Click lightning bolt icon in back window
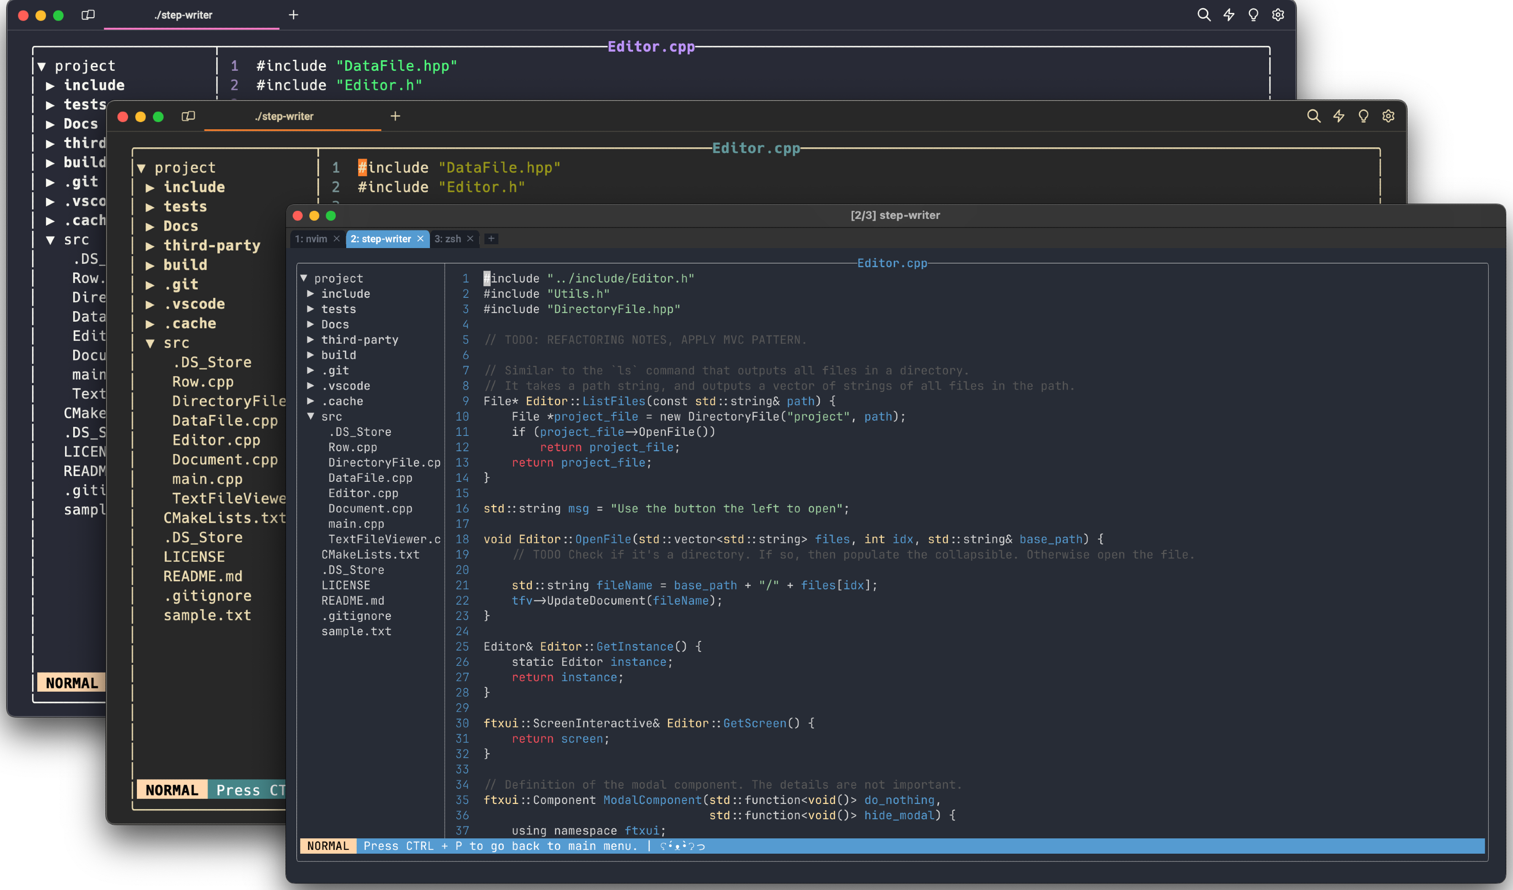This screenshot has height=890, width=1513. tap(1228, 15)
